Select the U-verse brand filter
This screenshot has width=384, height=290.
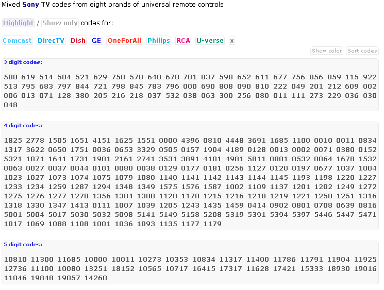[210, 41]
